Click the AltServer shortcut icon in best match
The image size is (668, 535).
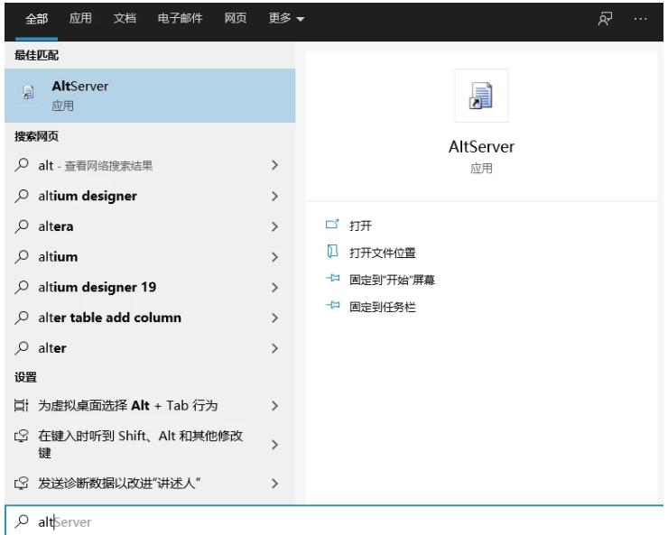coord(28,92)
